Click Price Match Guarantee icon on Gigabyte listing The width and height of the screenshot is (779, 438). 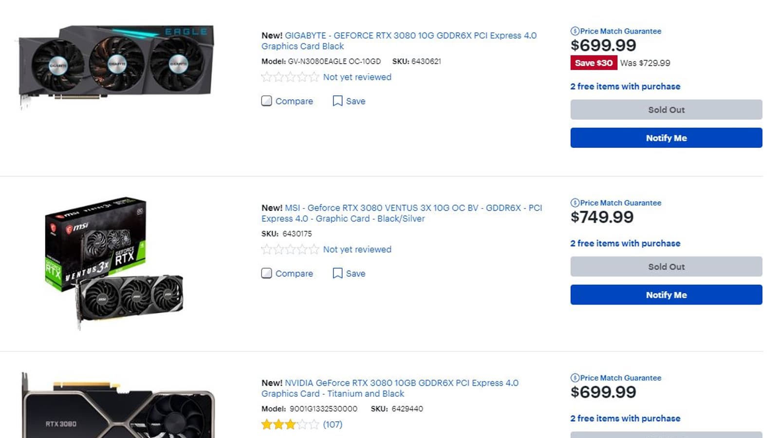point(575,31)
